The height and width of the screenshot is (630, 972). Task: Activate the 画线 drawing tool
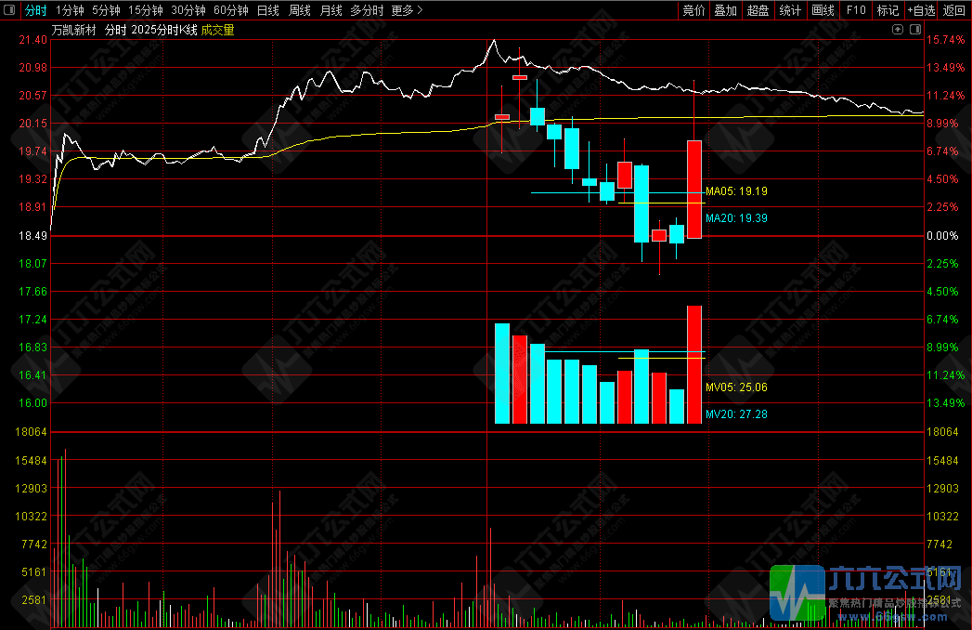coord(823,10)
